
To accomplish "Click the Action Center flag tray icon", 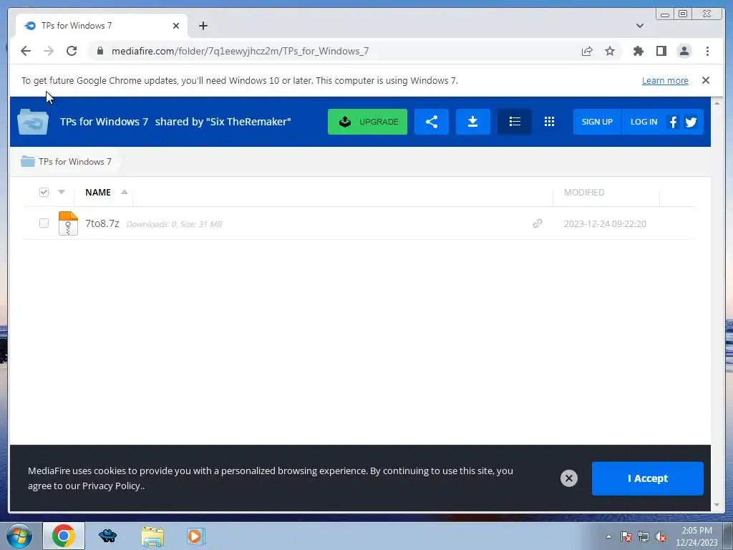I will pyautogui.click(x=626, y=537).
